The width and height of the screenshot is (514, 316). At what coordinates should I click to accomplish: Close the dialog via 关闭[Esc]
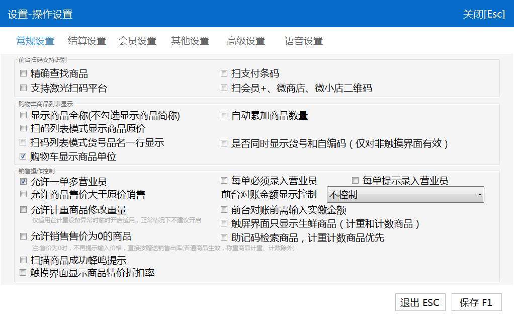click(x=483, y=14)
